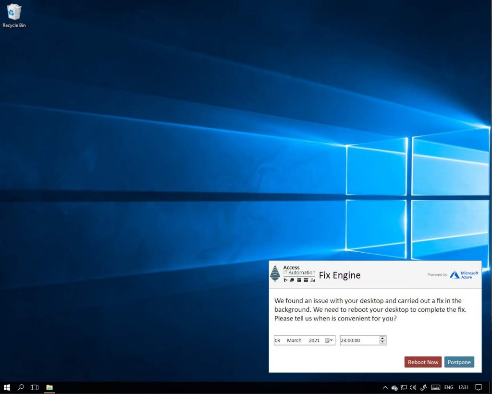The height and width of the screenshot is (394, 492).
Task: Open the volume speaker tray icon
Action: [413, 387]
